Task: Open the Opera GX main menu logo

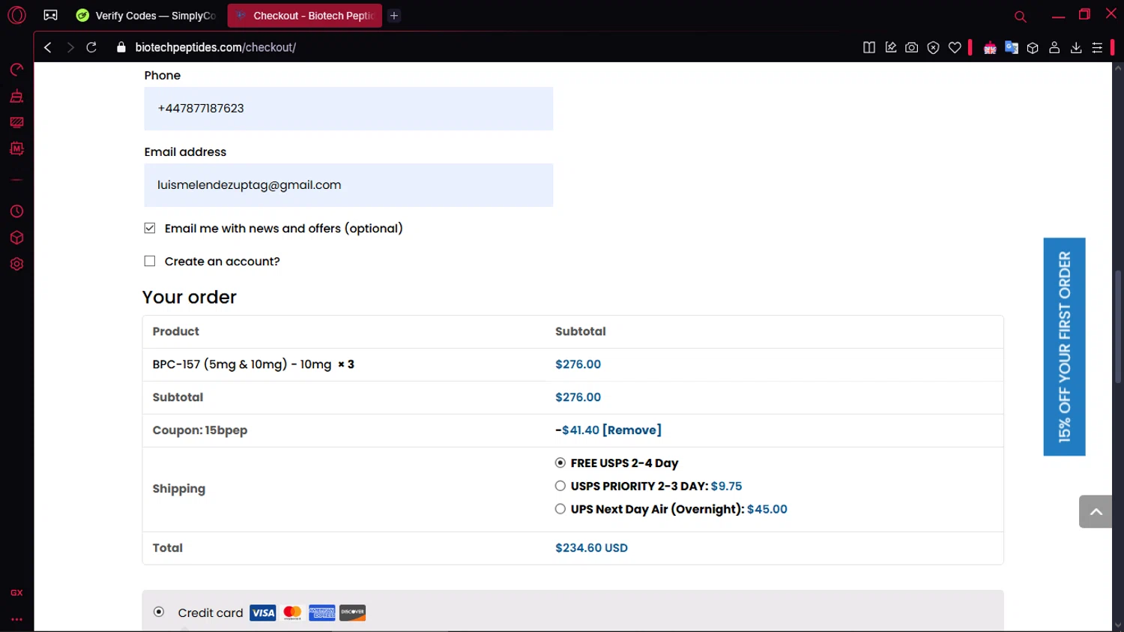Action: click(x=16, y=15)
